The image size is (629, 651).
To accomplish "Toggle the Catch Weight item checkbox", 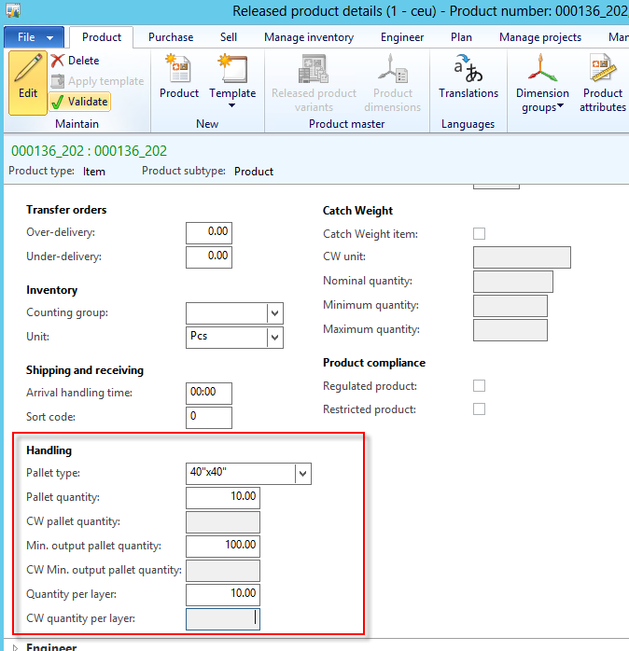I will [480, 233].
